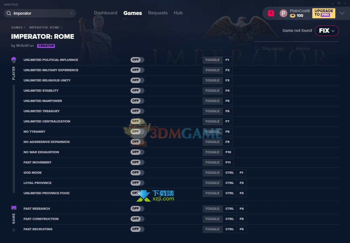Image resolution: width=350 pixels, height=243 pixels.
Task: Click the Discussion icon
Action: (257, 48)
